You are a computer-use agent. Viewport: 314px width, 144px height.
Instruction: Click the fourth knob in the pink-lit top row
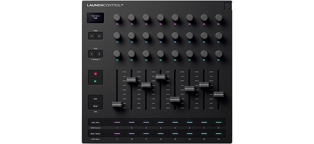(161, 18)
